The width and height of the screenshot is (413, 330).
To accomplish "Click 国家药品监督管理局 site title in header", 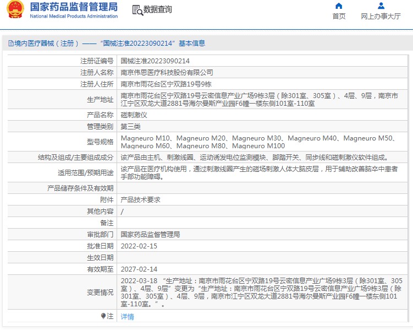I will pyautogui.click(x=74, y=7).
